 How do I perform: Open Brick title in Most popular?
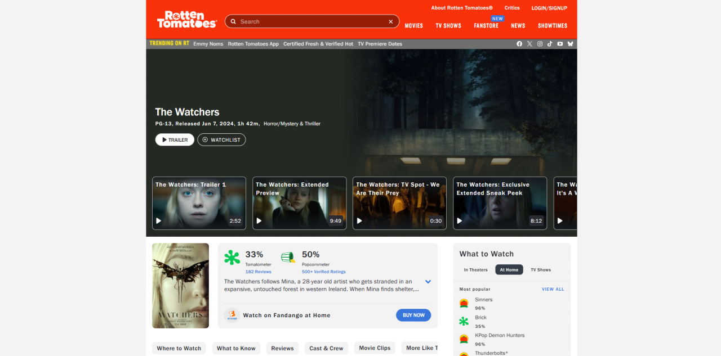(481, 318)
